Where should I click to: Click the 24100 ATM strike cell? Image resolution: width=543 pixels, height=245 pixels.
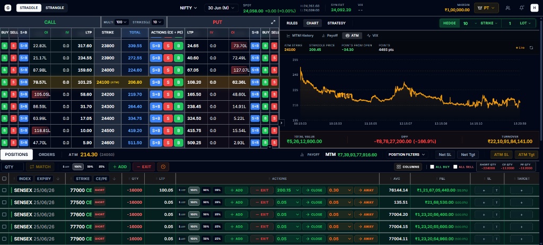(x=107, y=82)
